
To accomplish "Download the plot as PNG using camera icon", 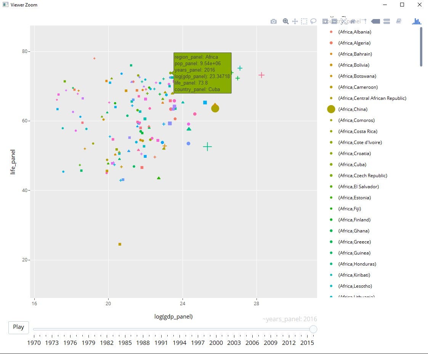I will pyautogui.click(x=273, y=21).
